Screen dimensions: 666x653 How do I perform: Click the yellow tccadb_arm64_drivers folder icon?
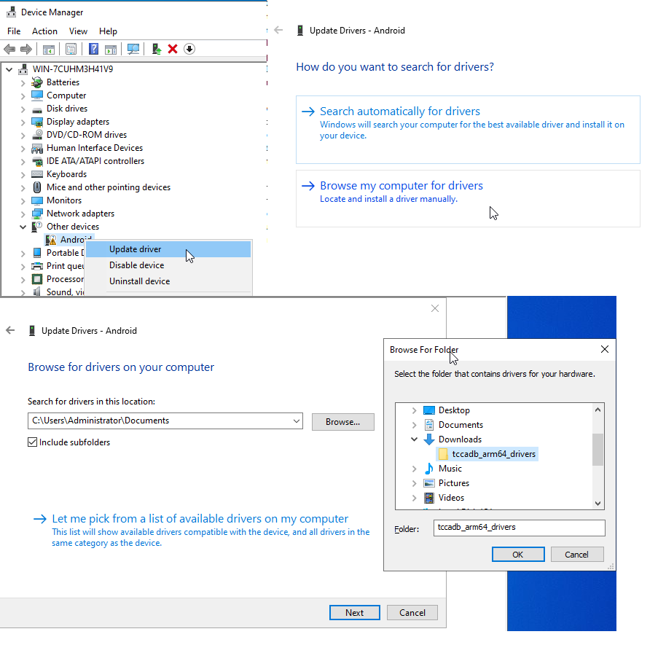click(443, 454)
